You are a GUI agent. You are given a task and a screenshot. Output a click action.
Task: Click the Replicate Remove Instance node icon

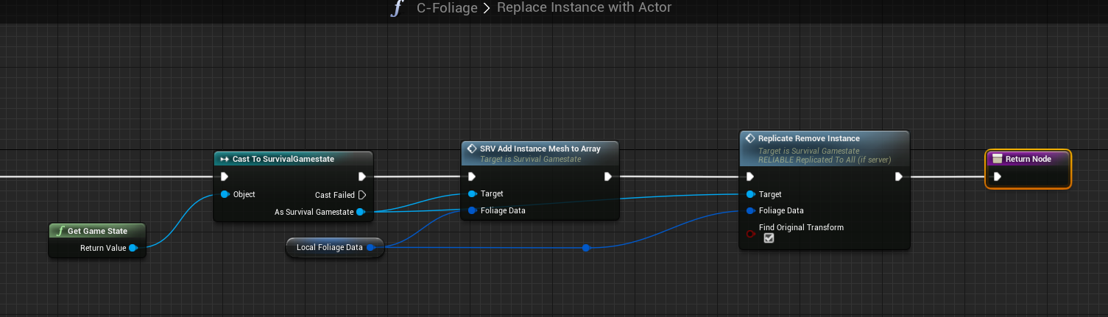coord(750,138)
